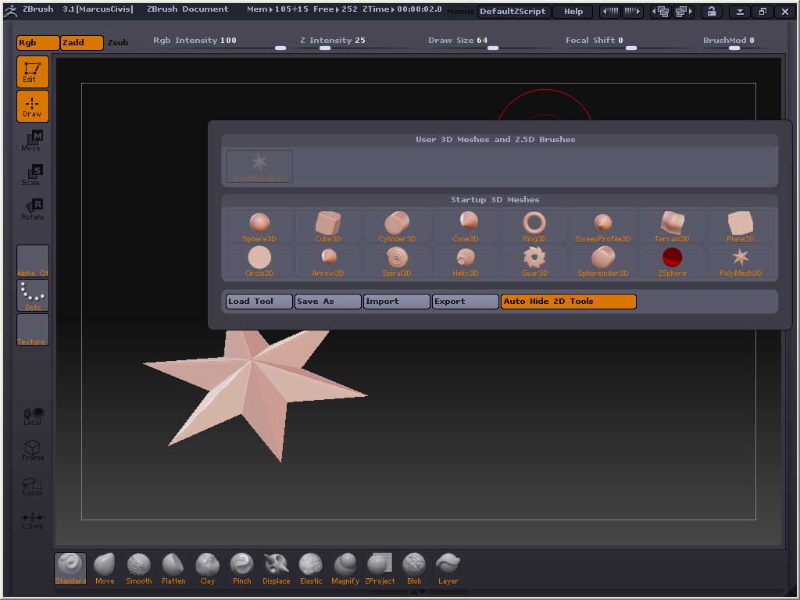Pick the Ring3D mesh
This screenshot has width=800, height=600.
[534, 227]
